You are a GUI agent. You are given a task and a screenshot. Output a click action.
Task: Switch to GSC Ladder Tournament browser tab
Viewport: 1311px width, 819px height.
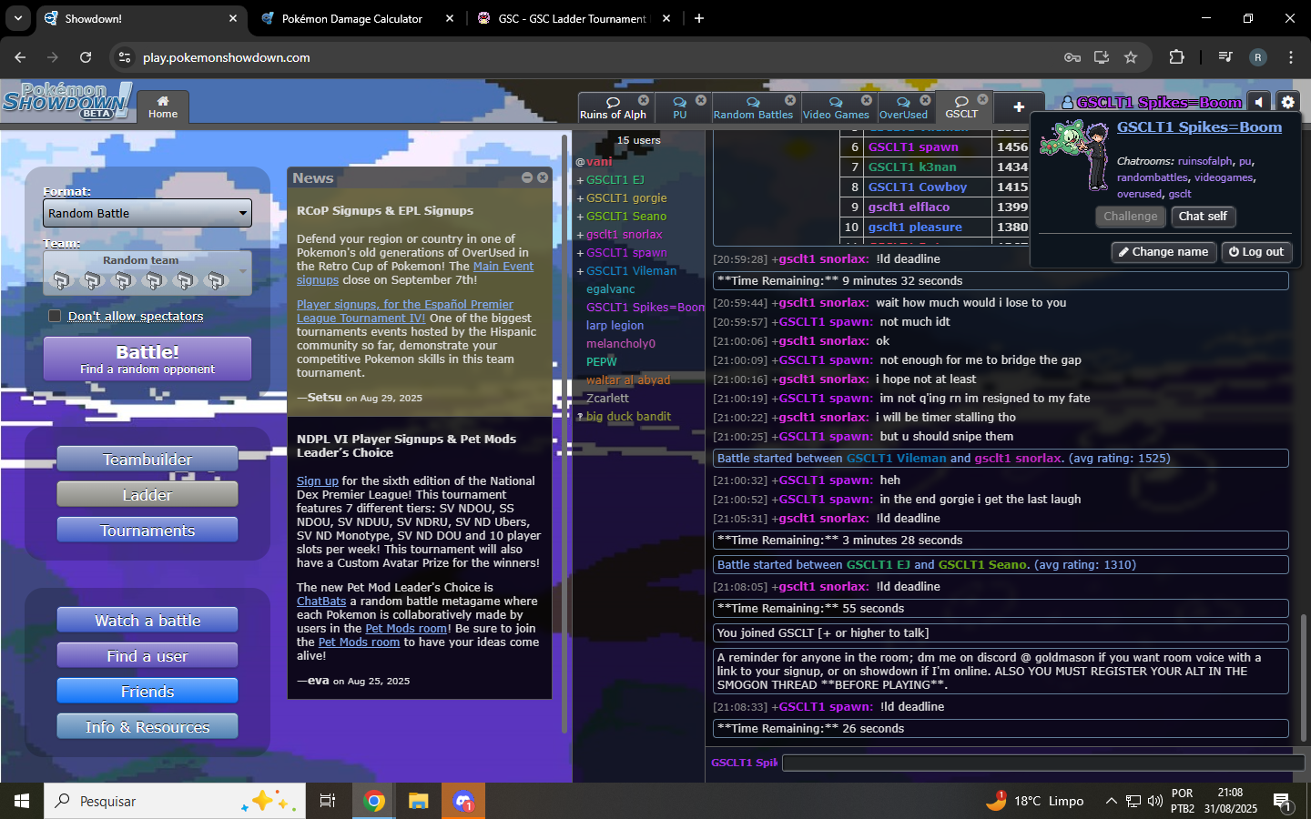click(x=572, y=18)
